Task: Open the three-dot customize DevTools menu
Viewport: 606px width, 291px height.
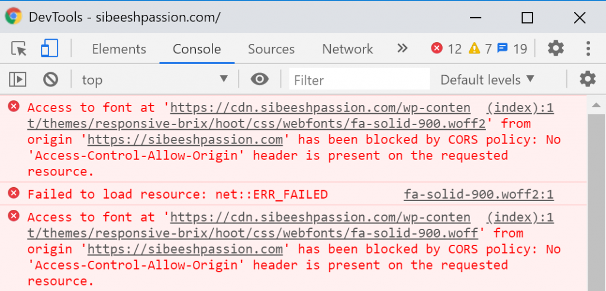Action: click(588, 49)
